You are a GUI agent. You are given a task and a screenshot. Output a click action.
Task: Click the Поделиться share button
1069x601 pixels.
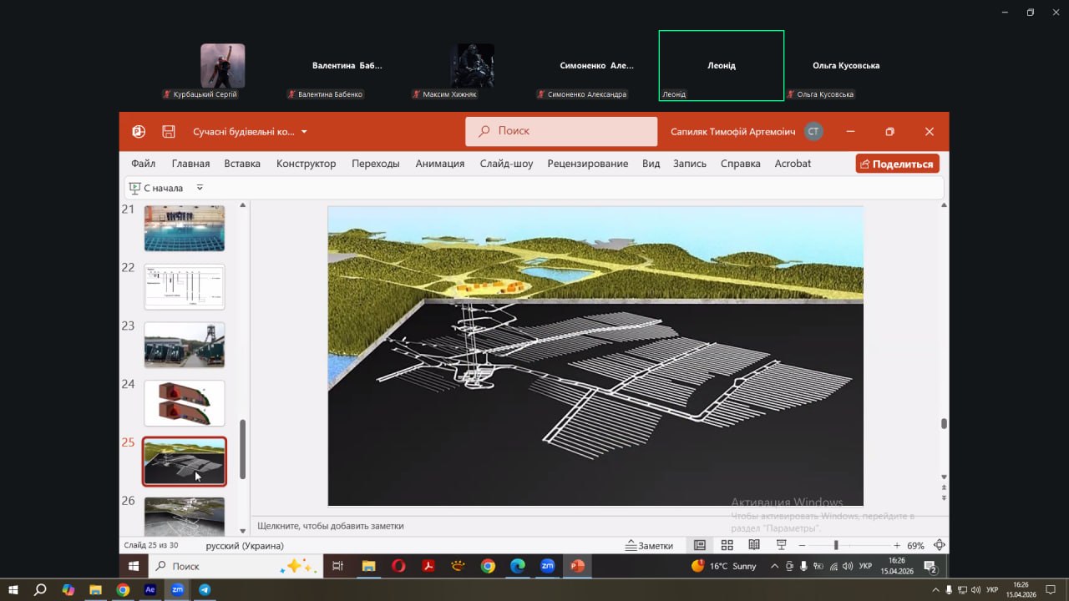click(x=897, y=164)
